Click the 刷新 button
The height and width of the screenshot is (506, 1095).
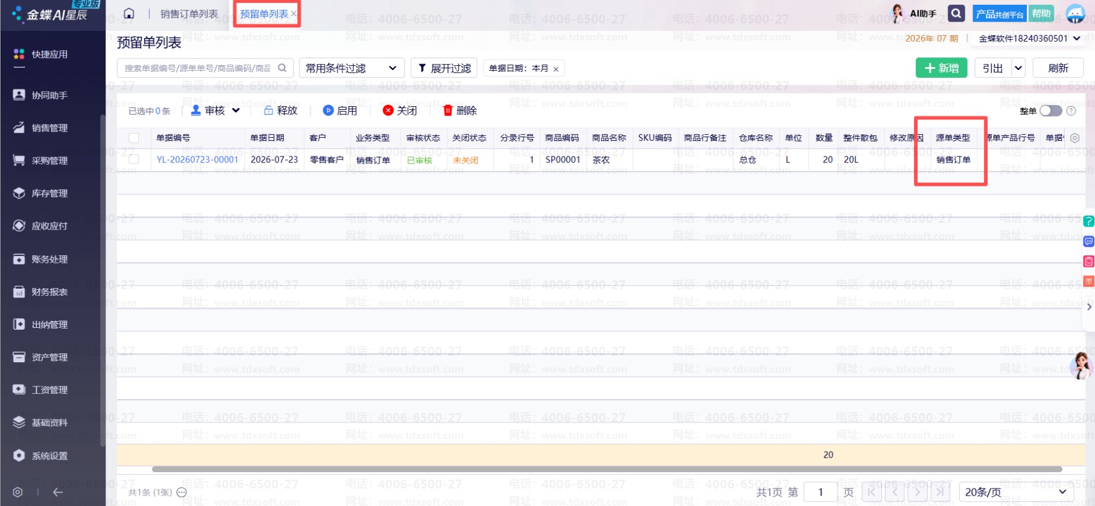pos(1058,68)
